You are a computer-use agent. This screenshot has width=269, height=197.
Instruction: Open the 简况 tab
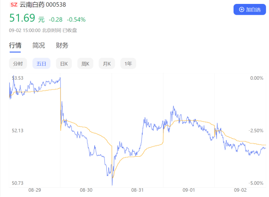tap(38, 46)
